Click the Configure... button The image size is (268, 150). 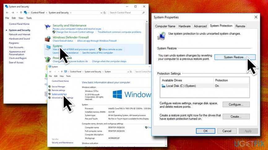[x=236, y=105]
